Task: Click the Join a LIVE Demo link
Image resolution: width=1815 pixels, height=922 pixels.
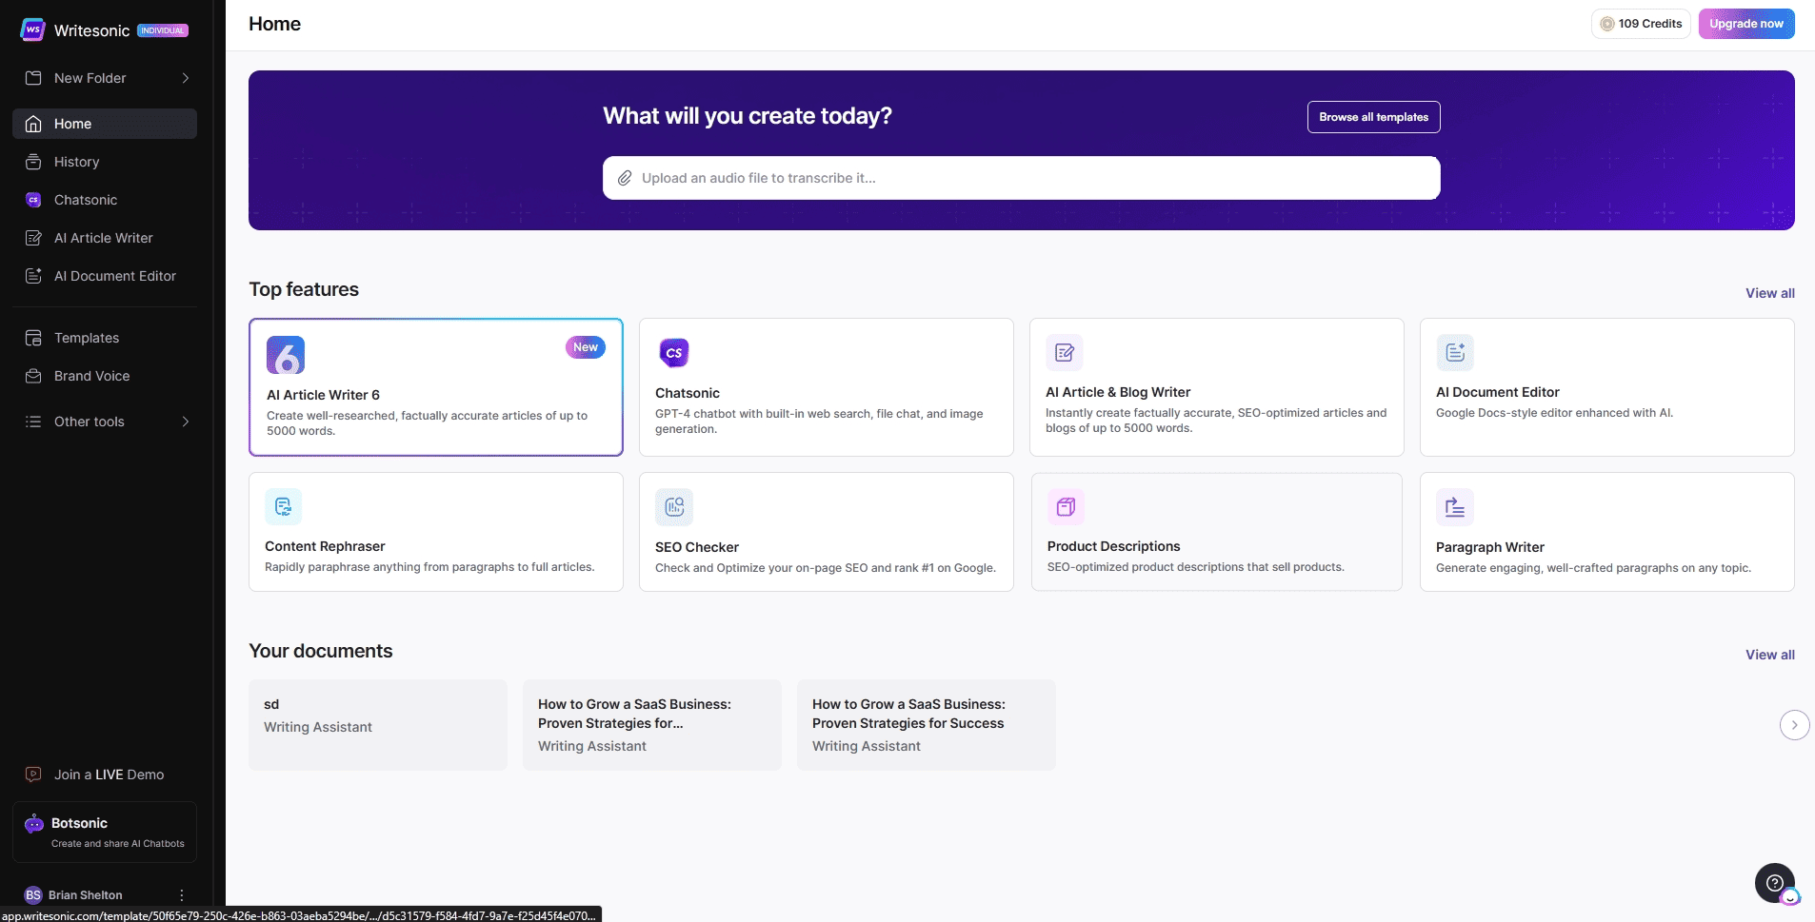Action: coord(109,775)
